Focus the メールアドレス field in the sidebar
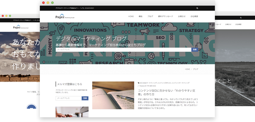Viewport: 255px width, 122px height. tap(69, 98)
